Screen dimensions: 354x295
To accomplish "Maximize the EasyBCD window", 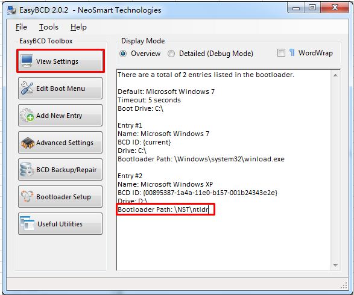I will pos(312,8).
